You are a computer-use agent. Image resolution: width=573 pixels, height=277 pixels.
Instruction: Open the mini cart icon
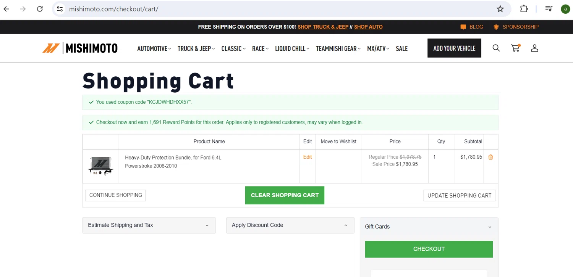point(516,48)
